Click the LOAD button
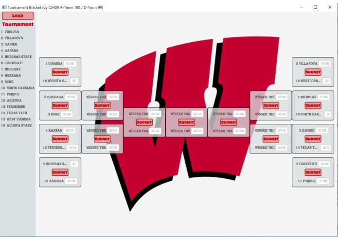 [x=18, y=16]
